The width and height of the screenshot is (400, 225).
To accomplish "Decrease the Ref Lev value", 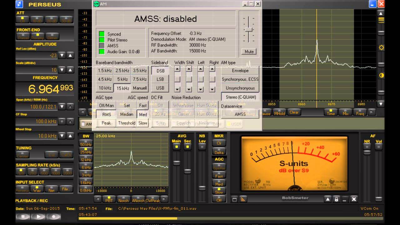I will click(x=62, y=56).
